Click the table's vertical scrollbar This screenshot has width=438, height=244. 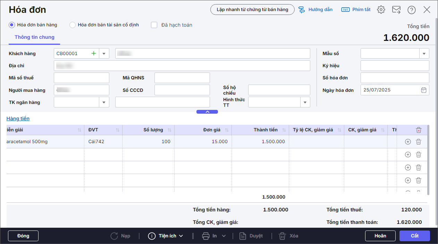pos(428,159)
